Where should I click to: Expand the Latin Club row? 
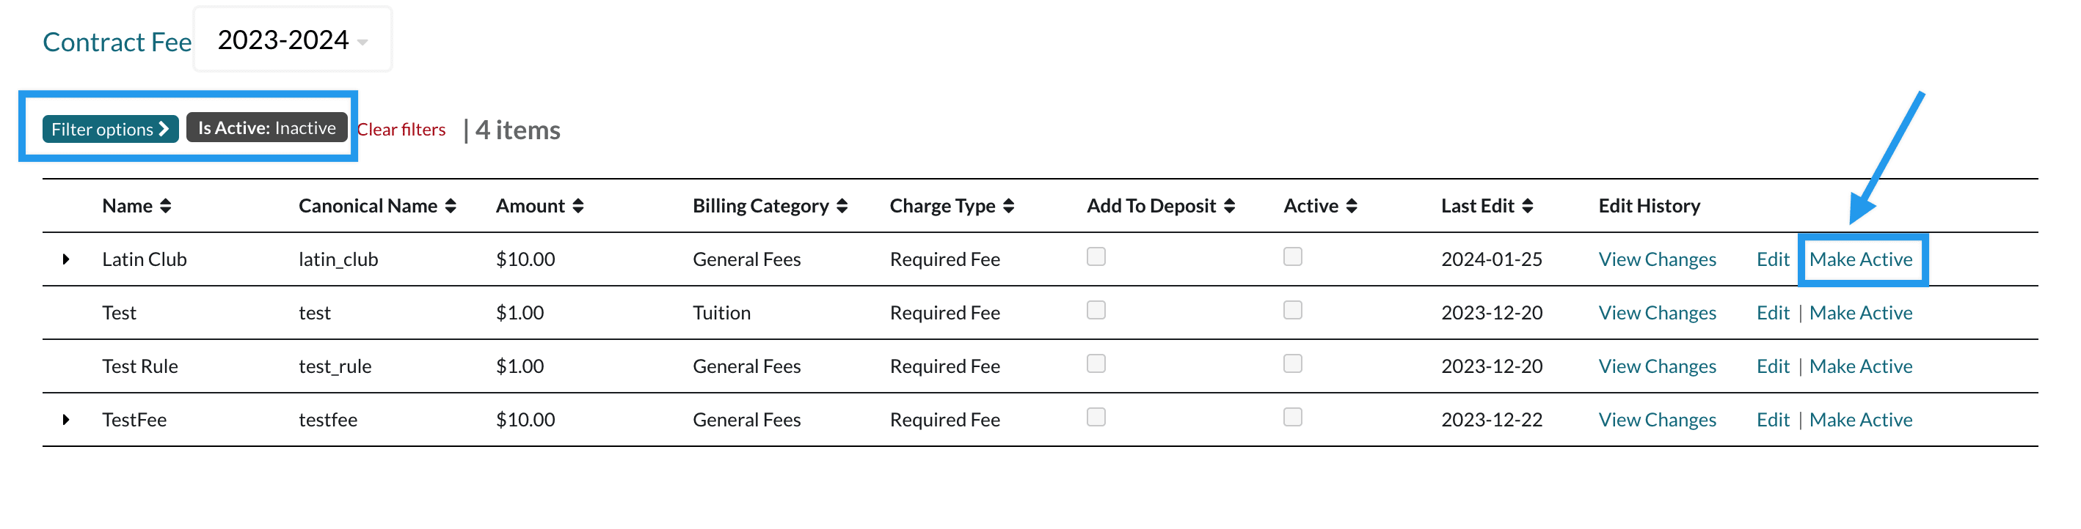66,259
